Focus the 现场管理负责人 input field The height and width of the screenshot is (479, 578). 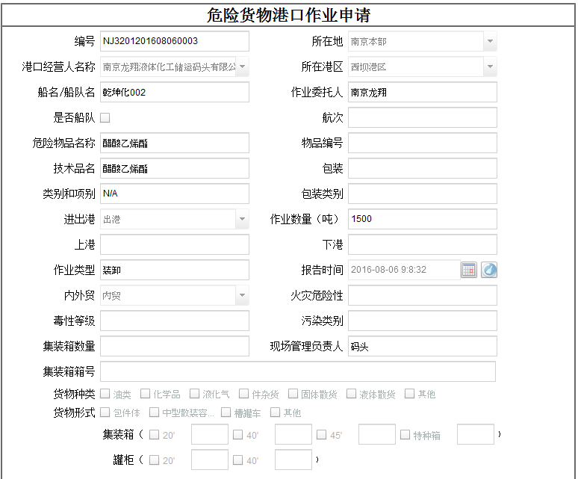[422, 346]
